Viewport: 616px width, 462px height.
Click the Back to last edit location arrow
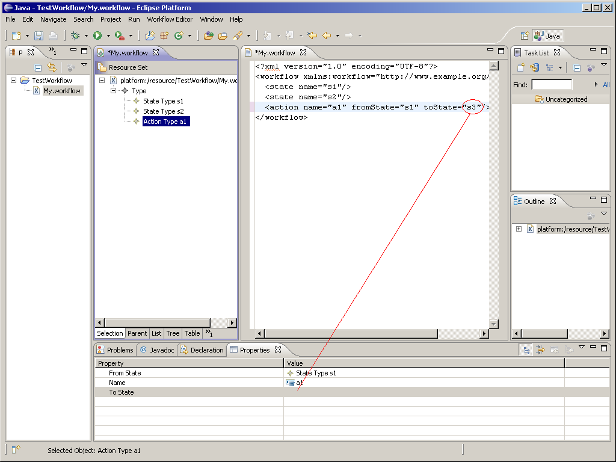(312, 36)
